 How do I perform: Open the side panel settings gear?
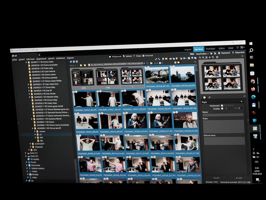244,96
